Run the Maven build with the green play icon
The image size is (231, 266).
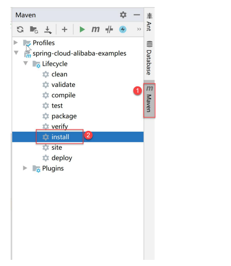click(x=82, y=29)
